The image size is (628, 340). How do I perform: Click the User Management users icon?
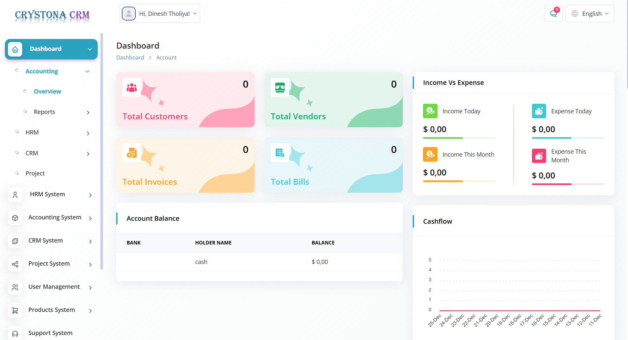coord(15,287)
